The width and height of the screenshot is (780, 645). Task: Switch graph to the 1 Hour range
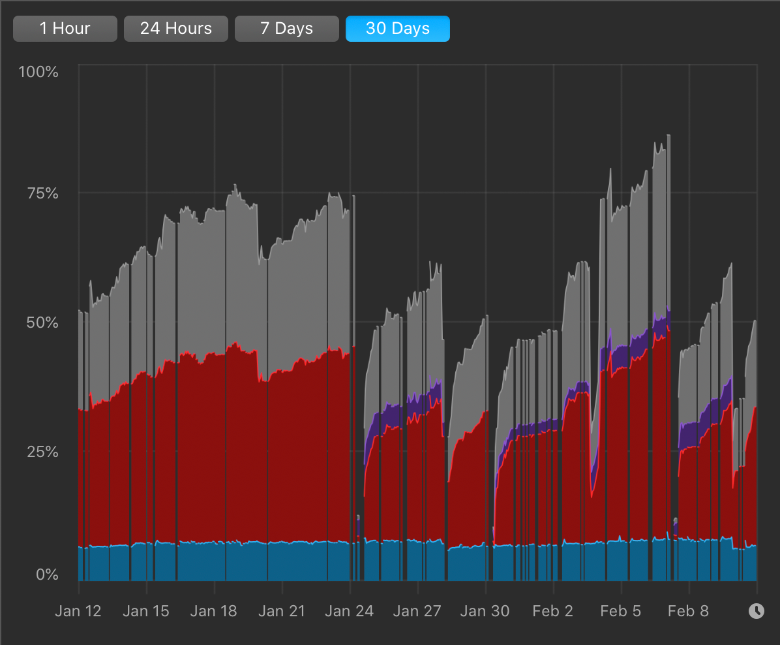click(65, 28)
